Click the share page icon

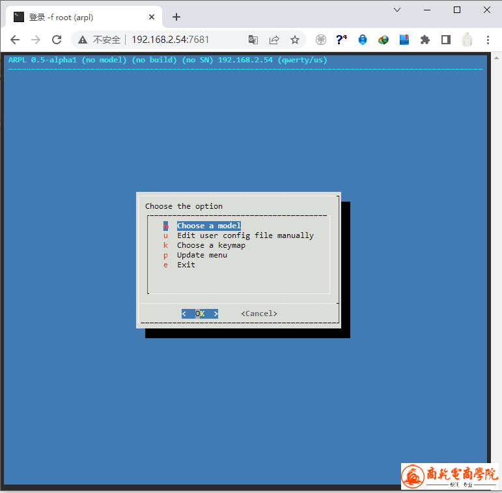(274, 40)
